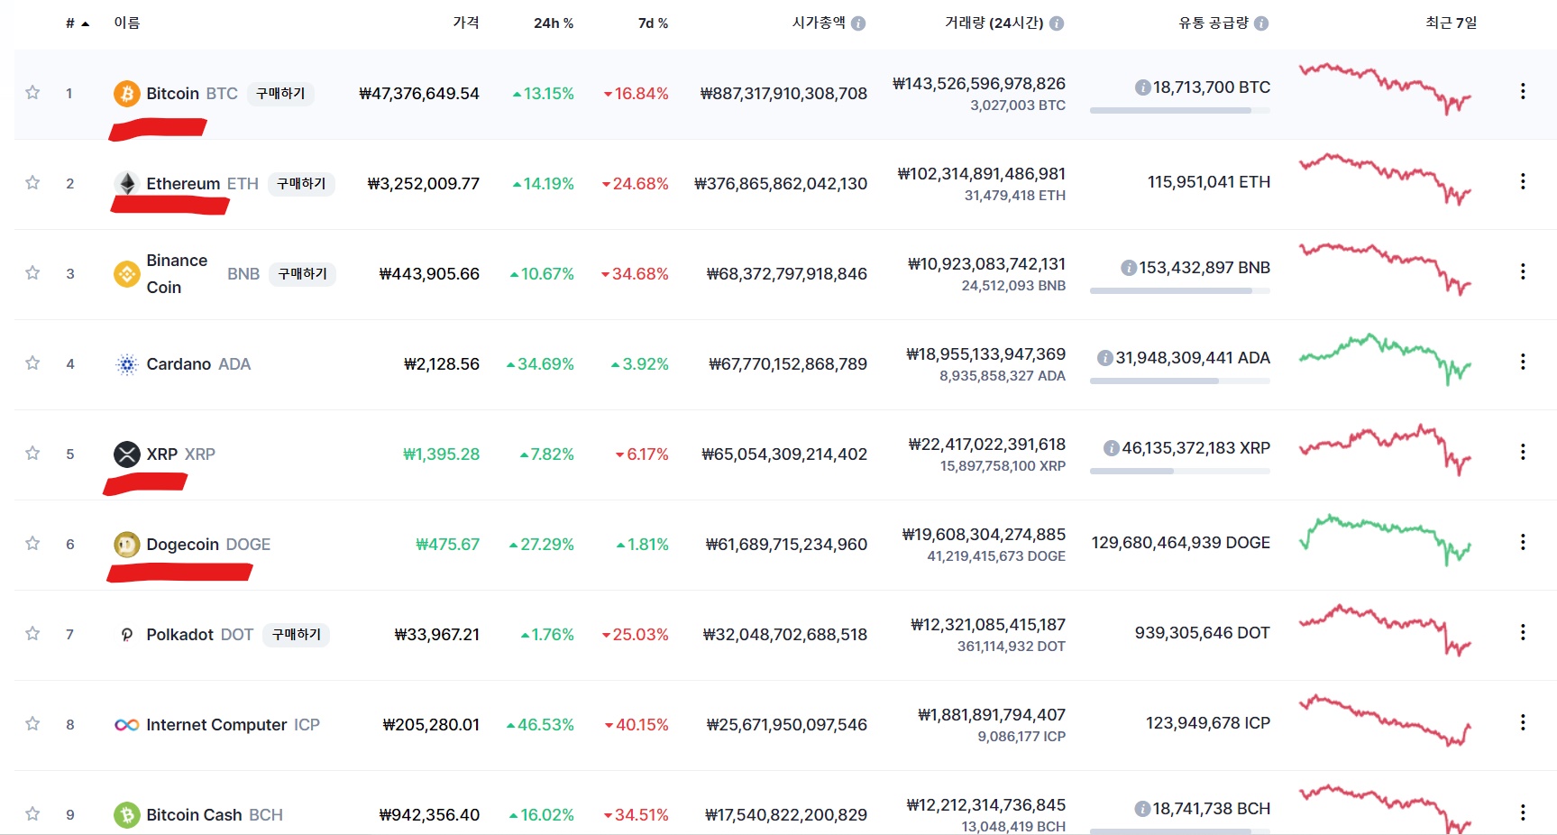Click the XRP logo icon
Screen dimensions: 1557x835
coord(126,454)
